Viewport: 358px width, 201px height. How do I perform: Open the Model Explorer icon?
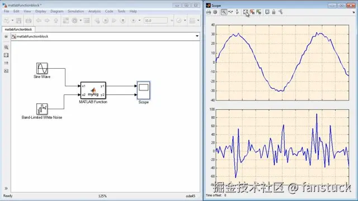(87, 21)
